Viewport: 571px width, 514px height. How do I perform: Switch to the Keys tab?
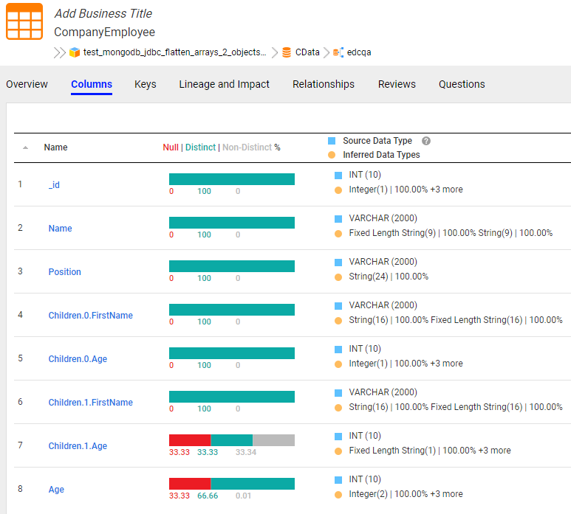[x=145, y=84]
